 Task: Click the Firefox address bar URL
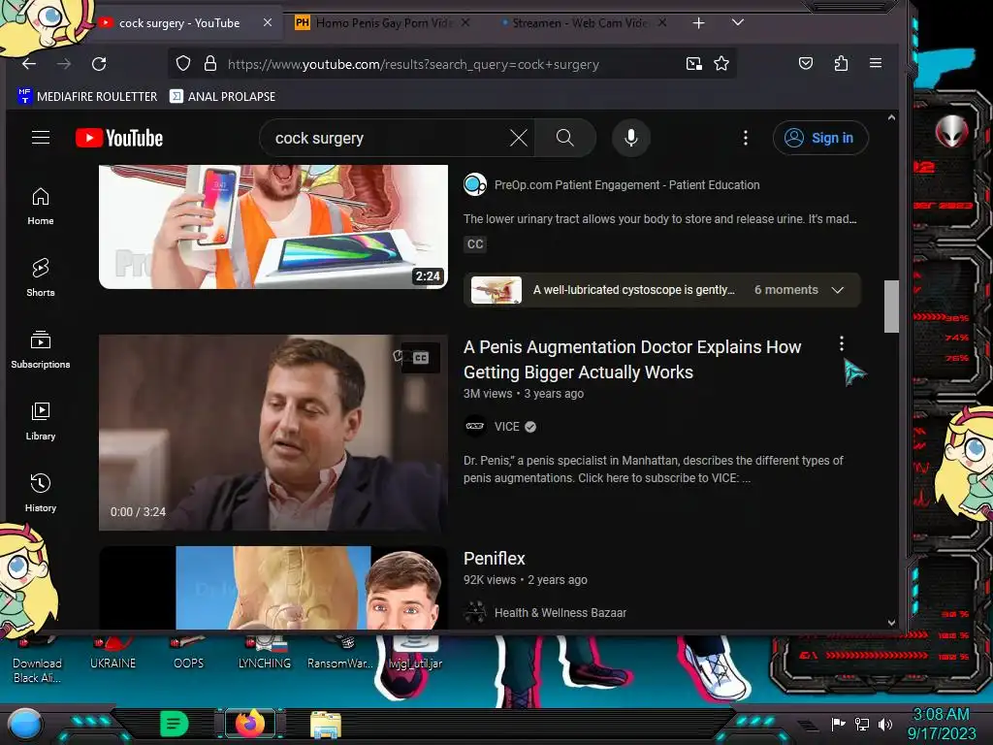pyautogui.click(x=413, y=64)
